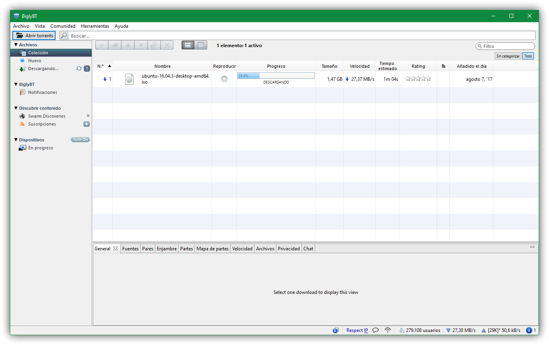Open the Herramientas menu
This screenshot has height=345, width=549.
[x=95, y=26]
